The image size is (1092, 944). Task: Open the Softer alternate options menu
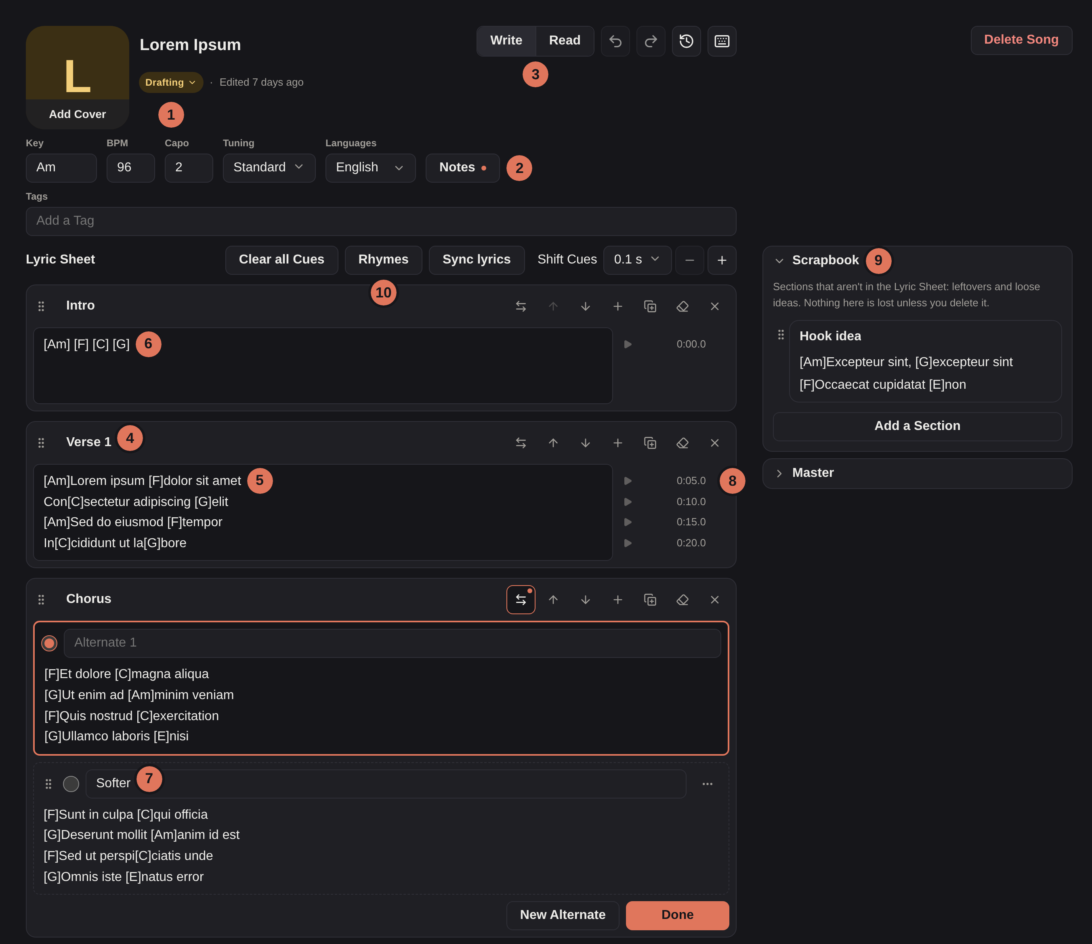tap(707, 784)
